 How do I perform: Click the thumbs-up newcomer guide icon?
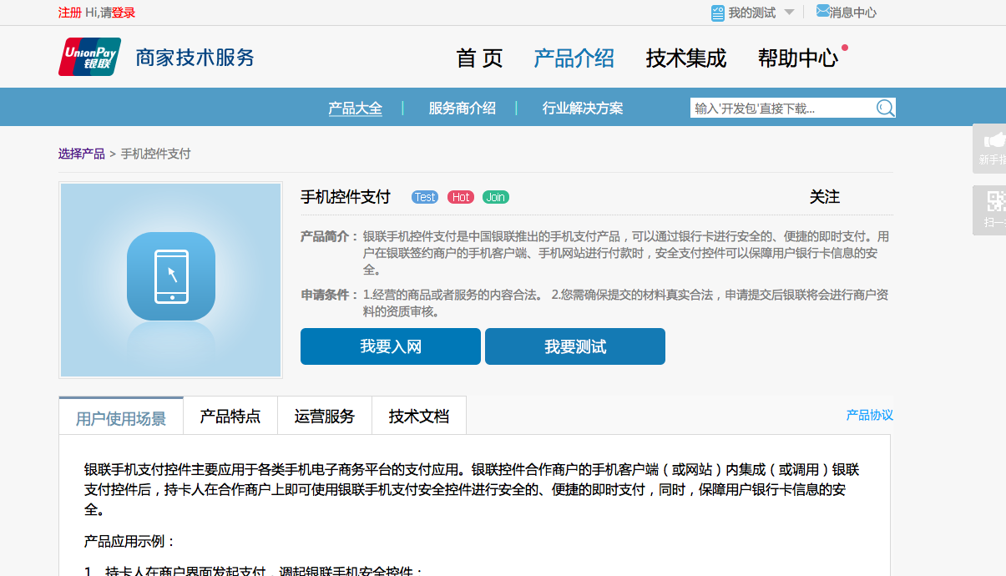click(993, 140)
